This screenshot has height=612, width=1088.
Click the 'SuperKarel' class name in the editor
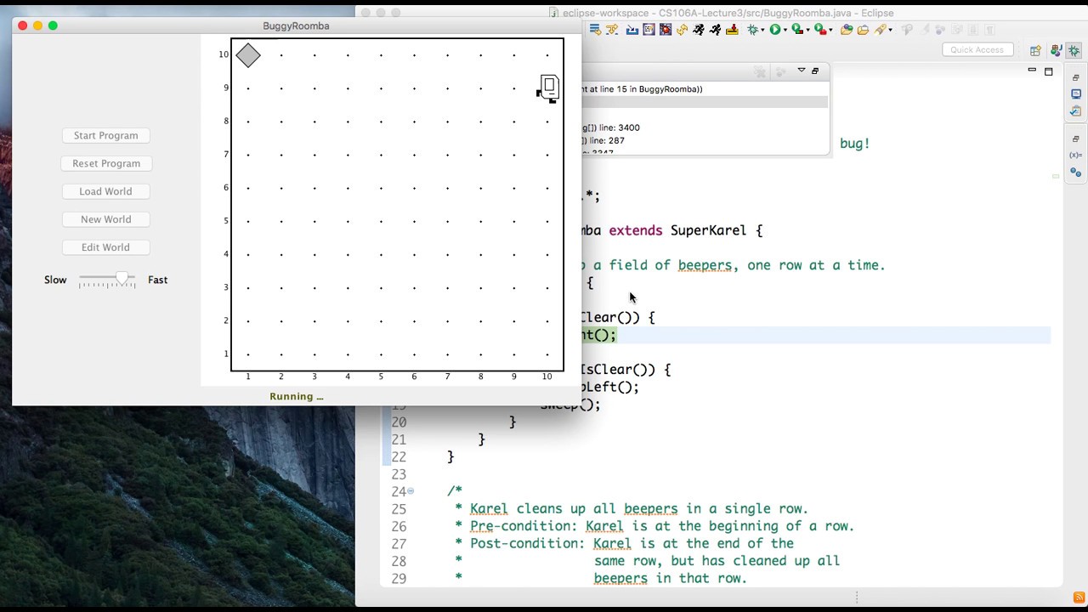point(708,230)
